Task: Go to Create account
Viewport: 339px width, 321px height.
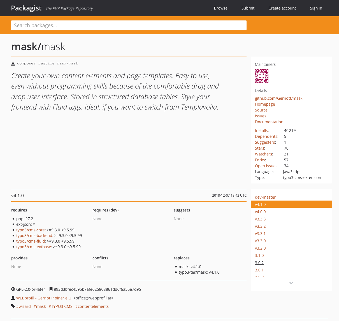Action: pos(282,8)
